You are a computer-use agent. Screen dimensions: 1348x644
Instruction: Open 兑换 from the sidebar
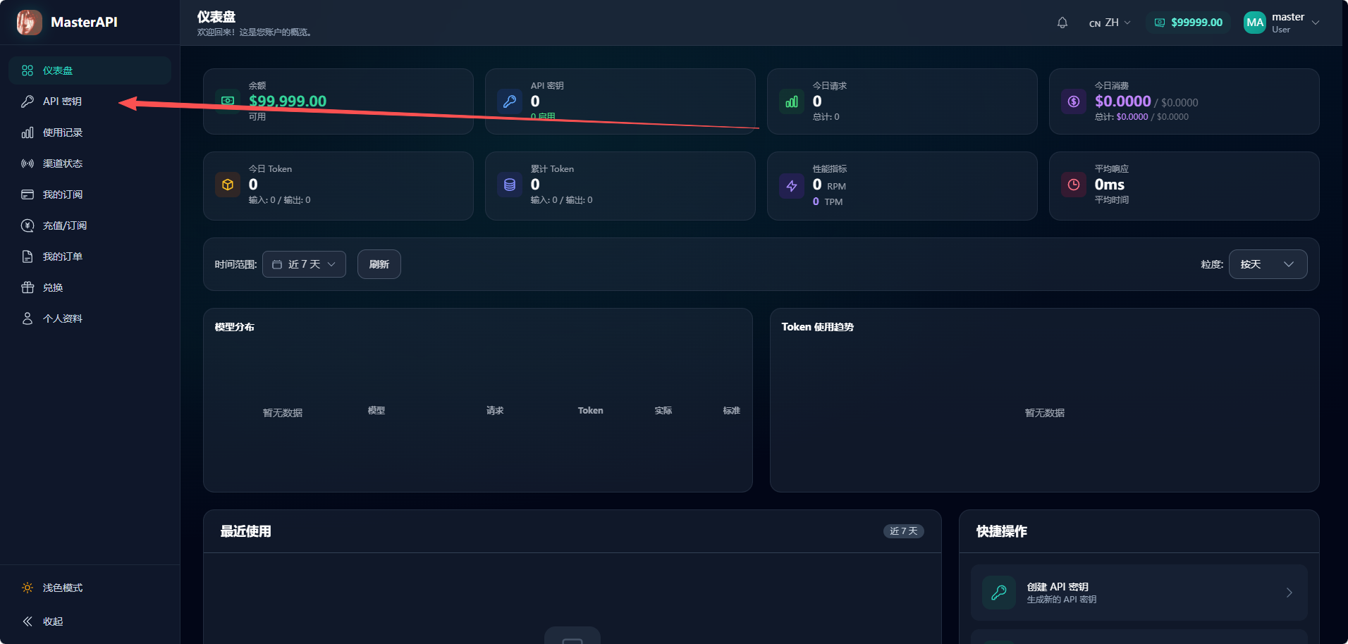point(90,287)
